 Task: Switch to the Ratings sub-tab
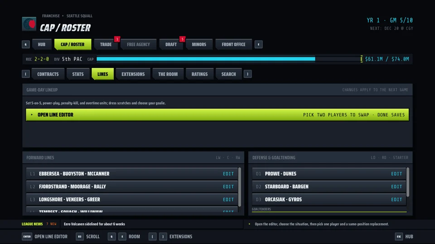coord(199,74)
